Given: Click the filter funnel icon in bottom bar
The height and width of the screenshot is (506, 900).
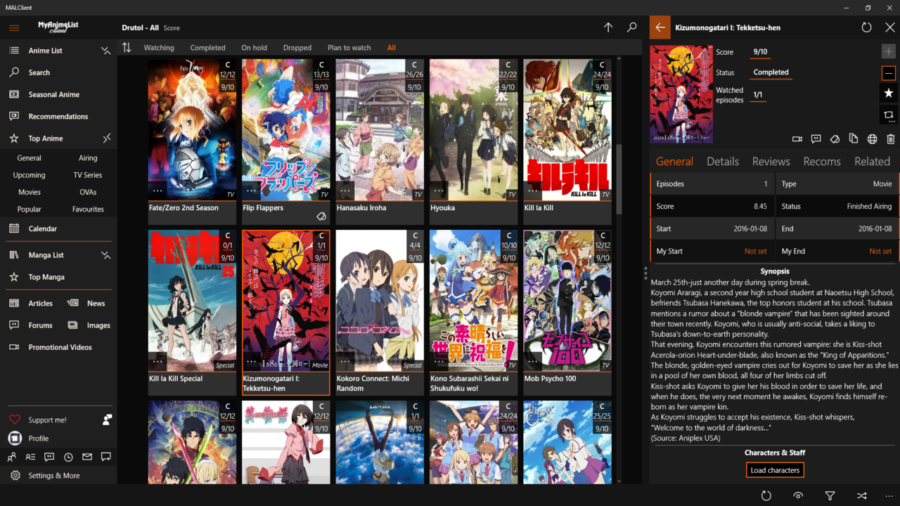Looking at the screenshot, I should click(830, 495).
